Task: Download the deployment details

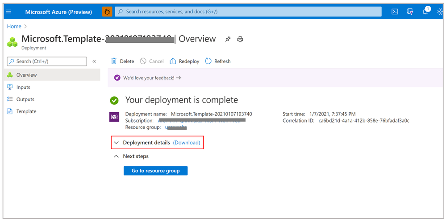Action: [x=187, y=143]
